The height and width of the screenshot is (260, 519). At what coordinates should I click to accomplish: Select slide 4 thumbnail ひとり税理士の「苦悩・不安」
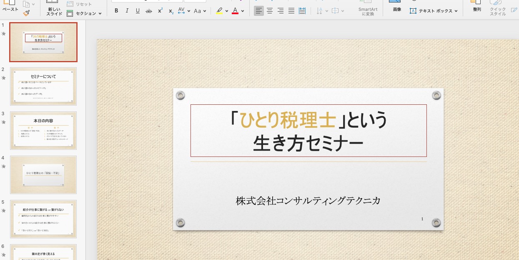(43, 175)
